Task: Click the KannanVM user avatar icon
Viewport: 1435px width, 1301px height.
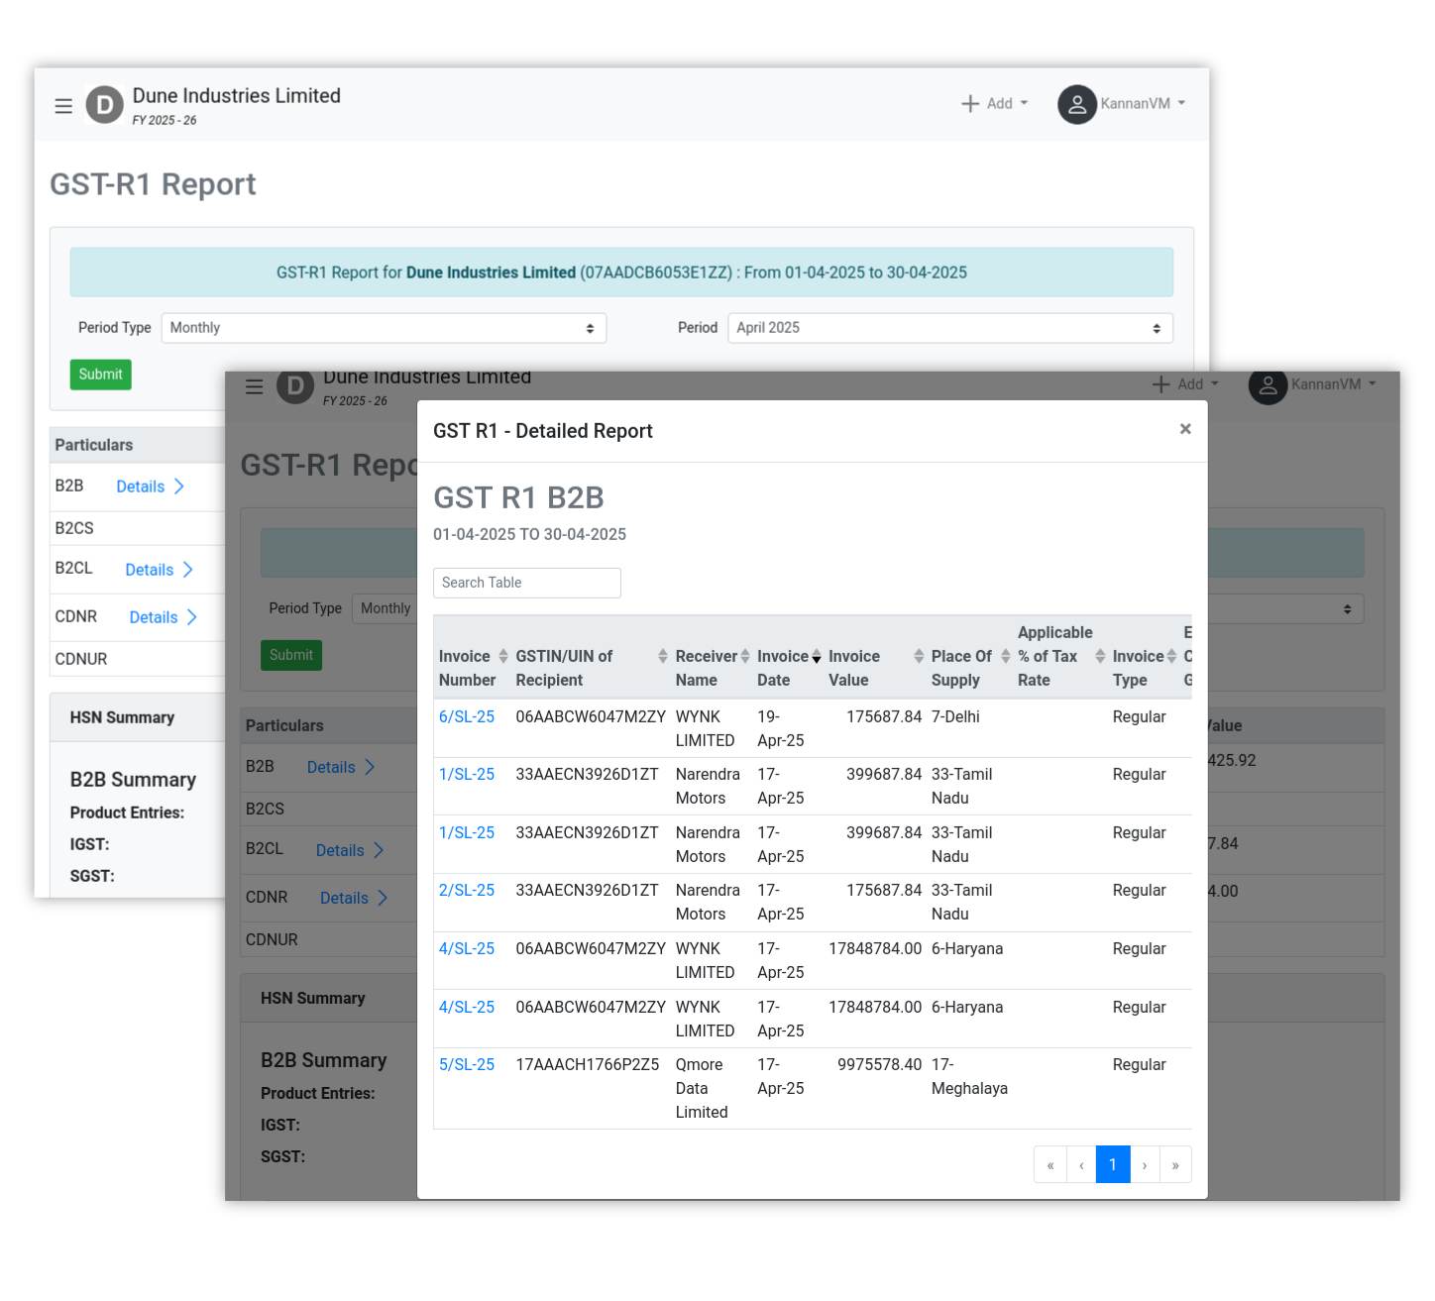Action: coord(1076,104)
